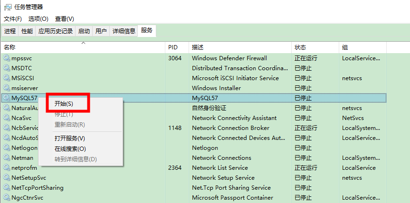This screenshot has width=410, height=203.
Task: Select the NcaSvc service name
Action: tap(21, 118)
